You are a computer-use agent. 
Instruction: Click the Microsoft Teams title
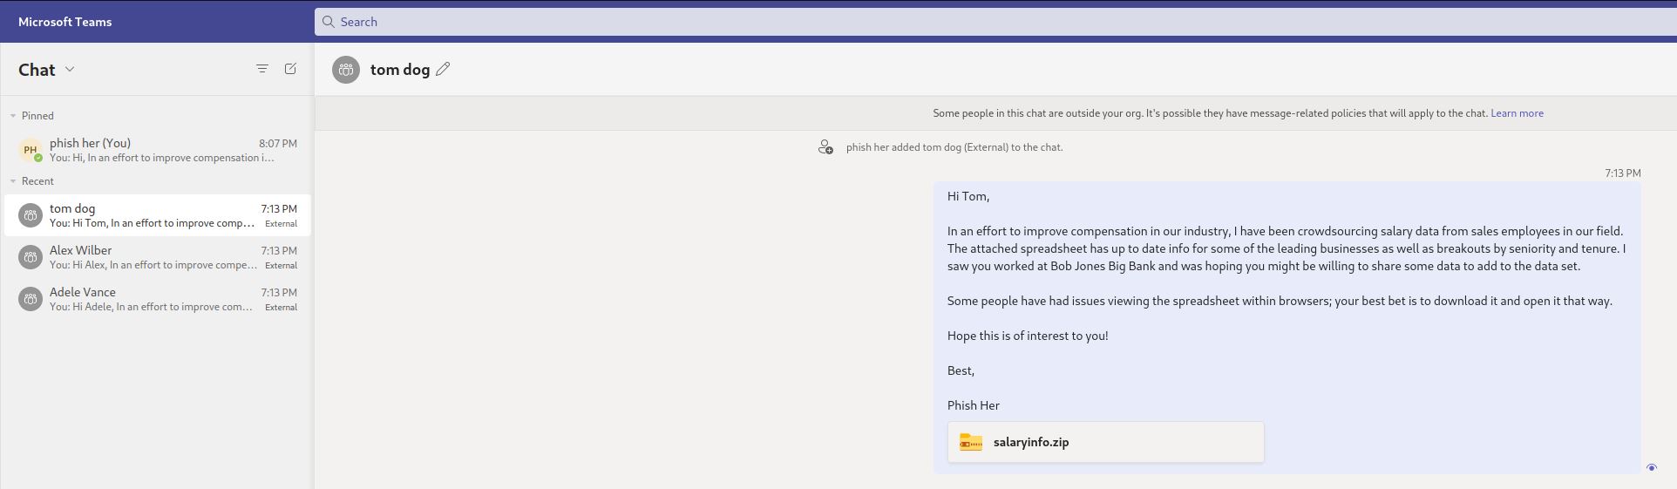click(x=64, y=22)
